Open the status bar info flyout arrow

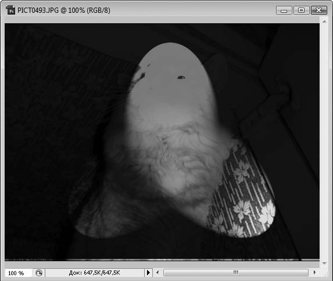click(148, 272)
